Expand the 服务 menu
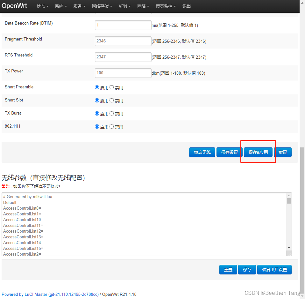 pos(79,6)
